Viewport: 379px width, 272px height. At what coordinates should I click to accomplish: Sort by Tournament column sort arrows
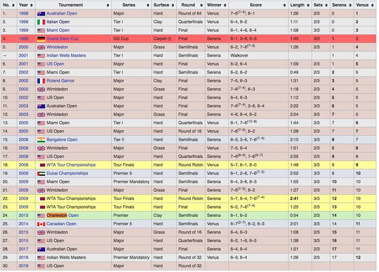(x=108, y=5)
